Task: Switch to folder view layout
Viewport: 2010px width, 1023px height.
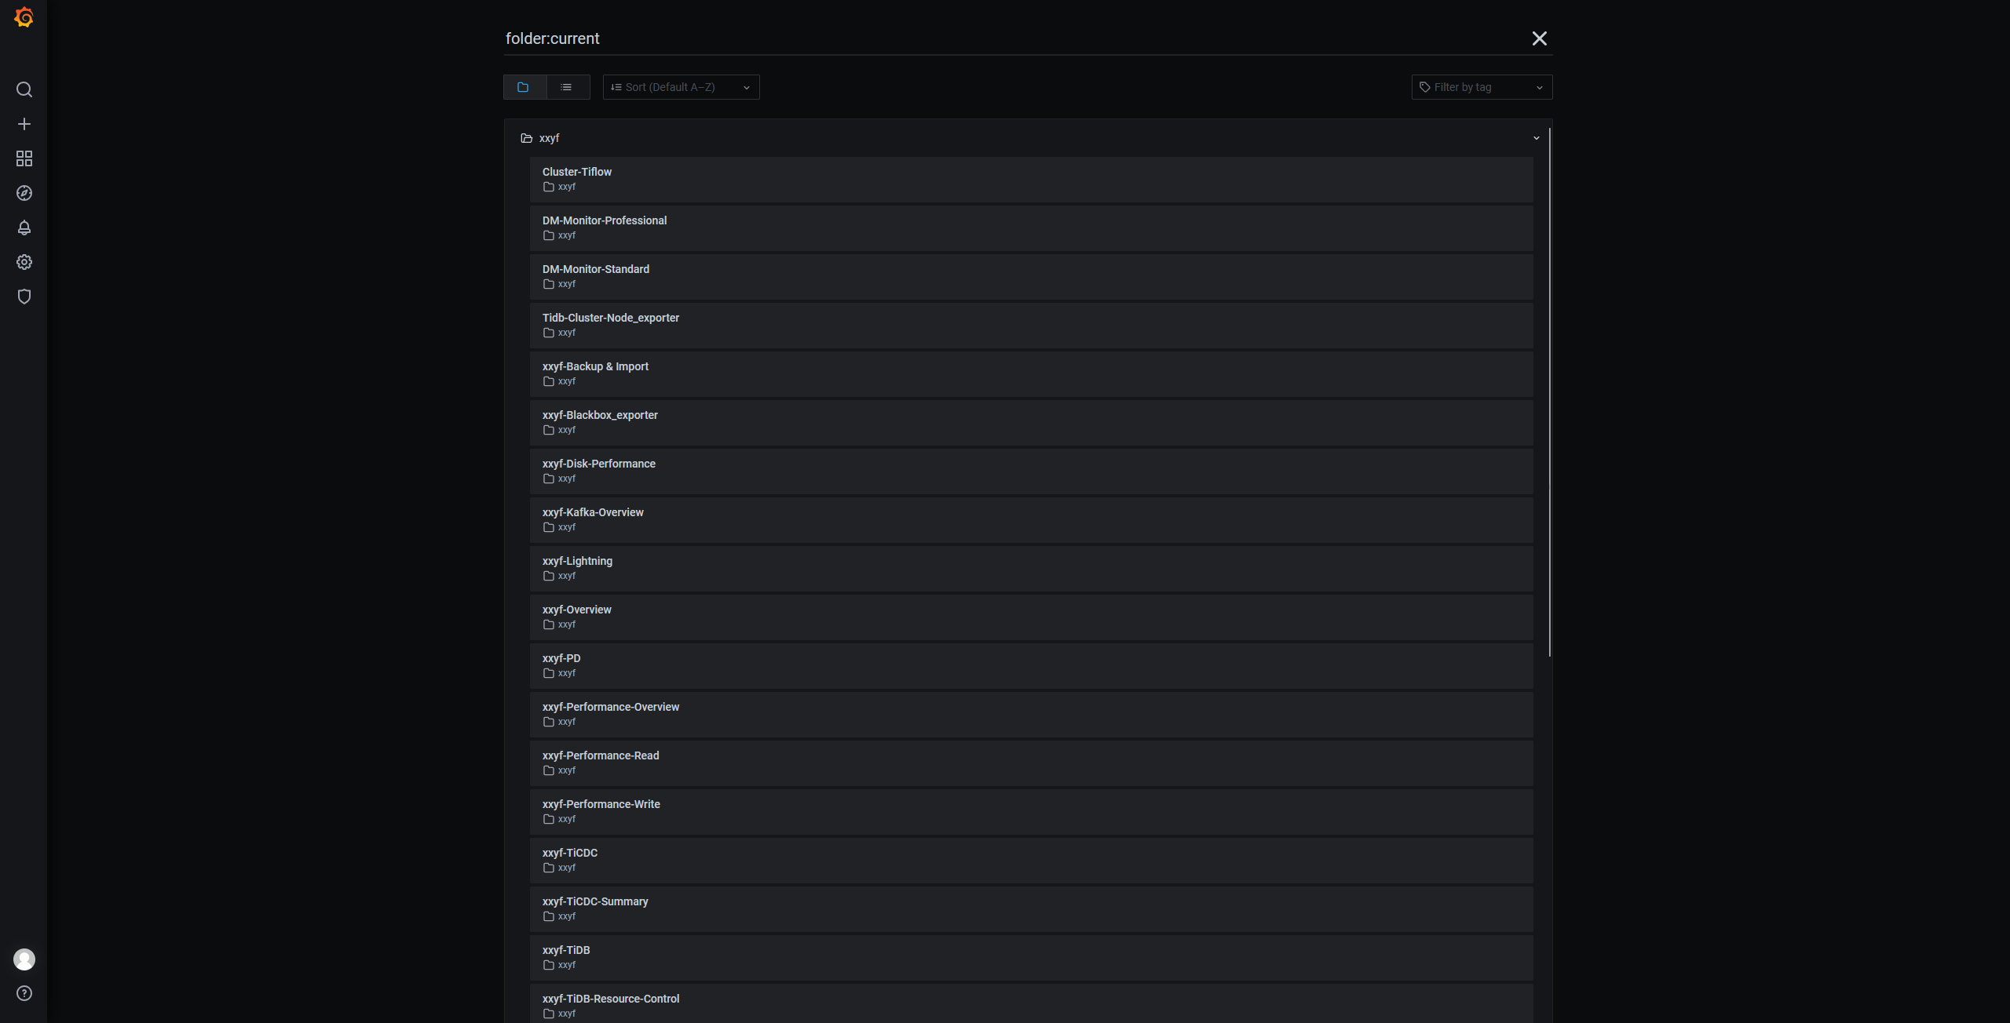Action: tap(524, 87)
